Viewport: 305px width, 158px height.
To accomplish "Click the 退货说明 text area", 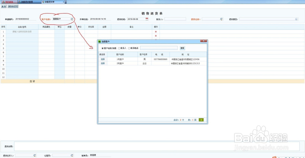I will (x=156, y=146).
